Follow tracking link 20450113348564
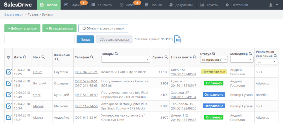The image size is (283, 123). point(184,74)
